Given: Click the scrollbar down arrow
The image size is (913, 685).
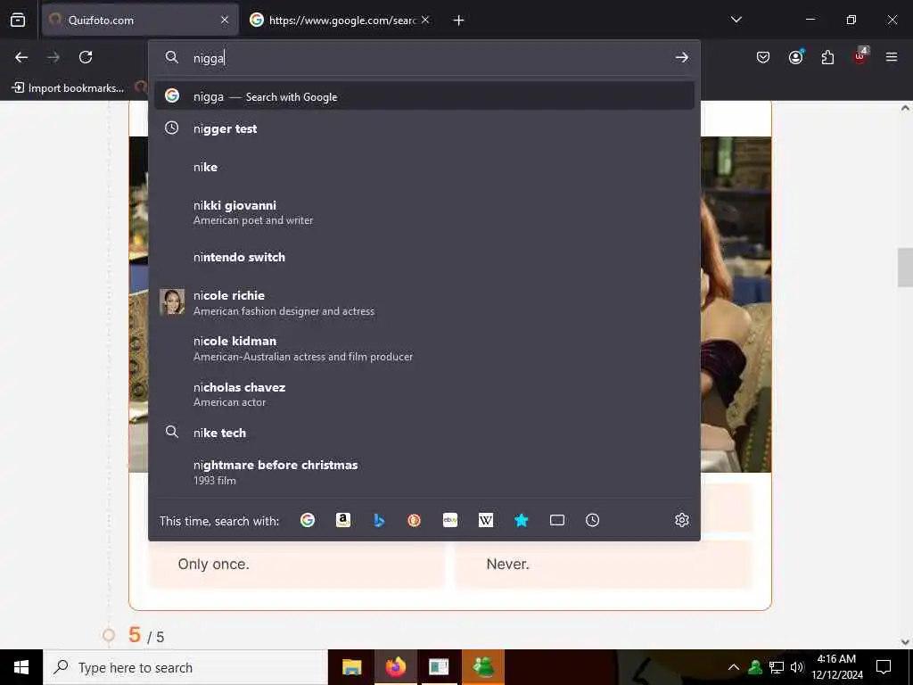Looking at the screenshot, I should click(905, 642).
